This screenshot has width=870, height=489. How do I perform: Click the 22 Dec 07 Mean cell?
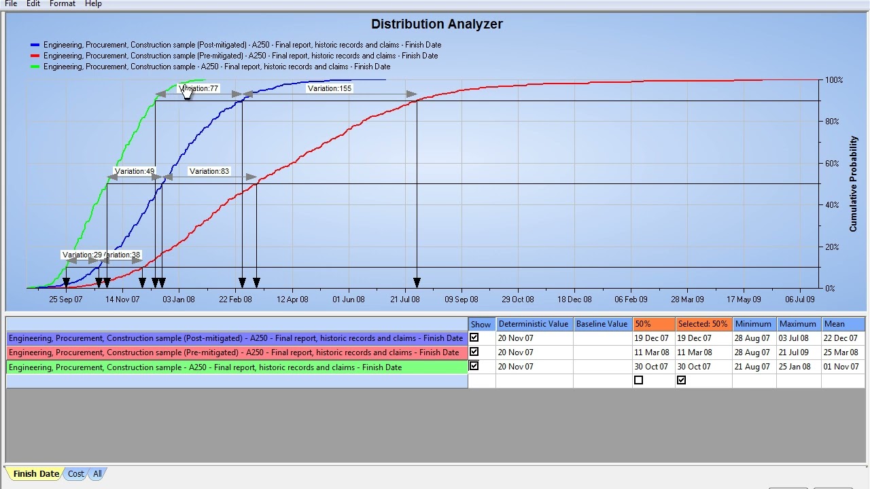843,338
